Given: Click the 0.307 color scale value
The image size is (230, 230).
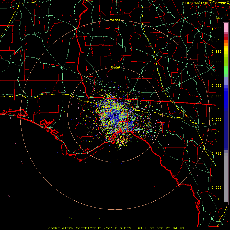Looking at the screenshot, I should (216, 176).
